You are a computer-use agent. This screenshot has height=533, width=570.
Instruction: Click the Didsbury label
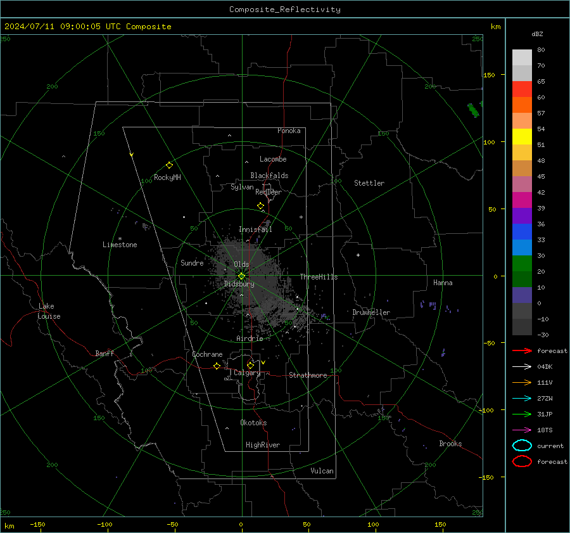tap(239, 284)
